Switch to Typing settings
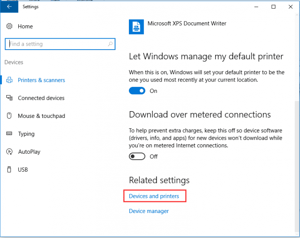 pos(26,134)
